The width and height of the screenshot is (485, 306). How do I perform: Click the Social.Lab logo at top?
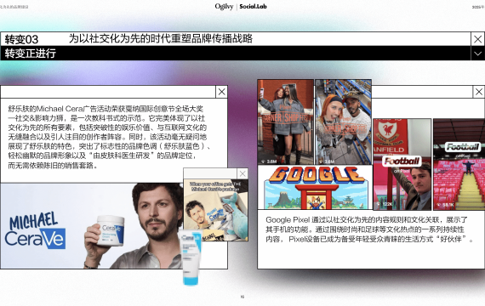coord(253,7)
